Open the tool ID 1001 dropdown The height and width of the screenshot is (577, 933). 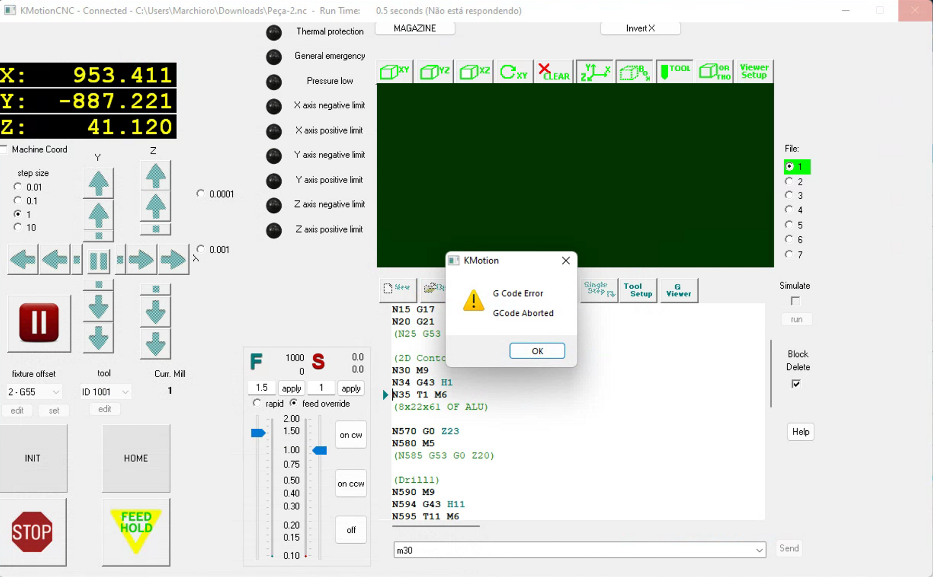point(125,392)
